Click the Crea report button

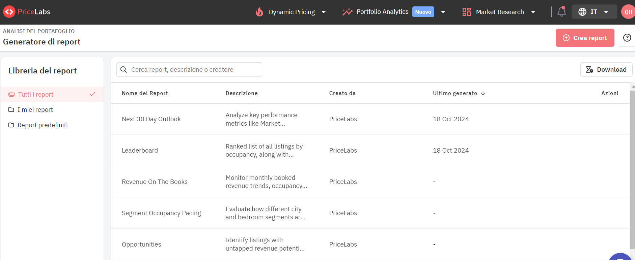[x=585, y=38]
